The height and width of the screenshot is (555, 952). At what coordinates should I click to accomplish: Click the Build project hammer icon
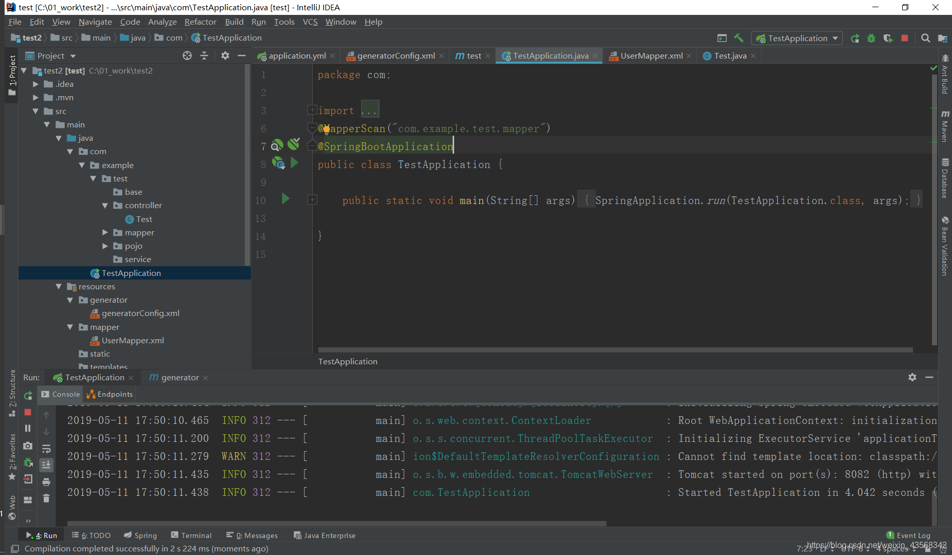739,38
